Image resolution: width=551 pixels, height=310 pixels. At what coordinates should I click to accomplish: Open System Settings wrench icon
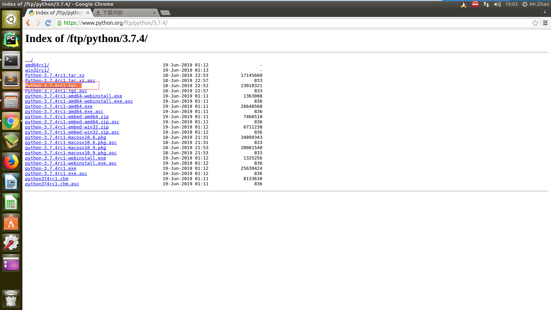pyautogui.click(x=11, y=243)
